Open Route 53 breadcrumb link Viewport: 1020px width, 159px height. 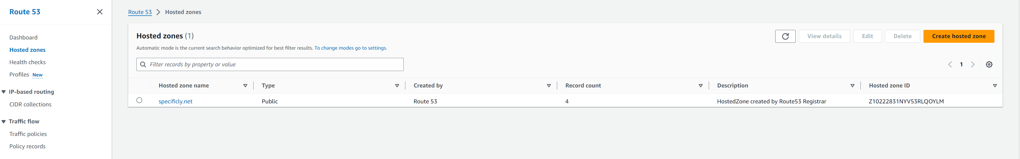point(140,12)
